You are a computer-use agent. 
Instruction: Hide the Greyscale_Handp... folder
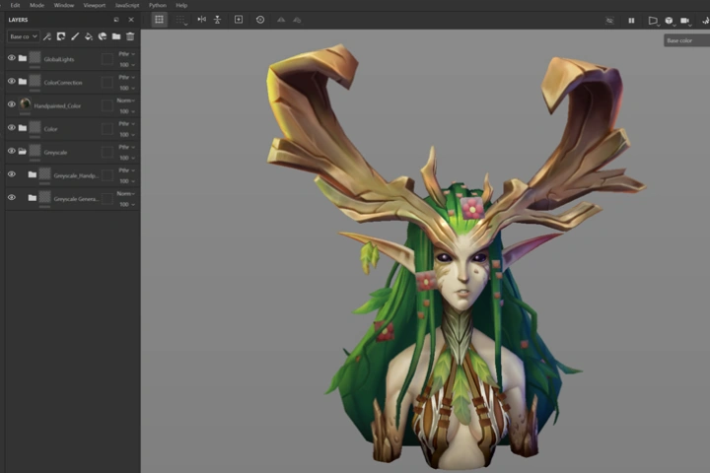(x=11, y=174)
